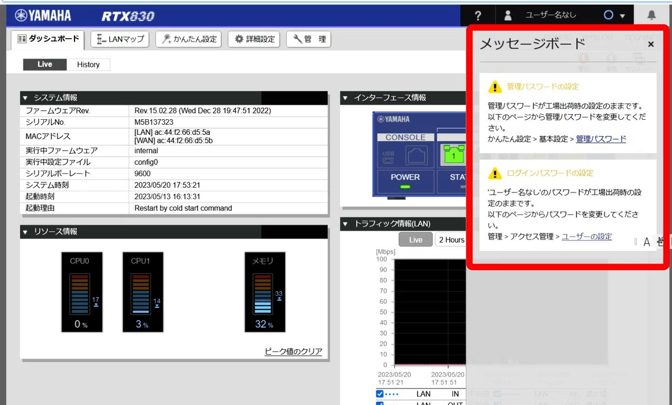Click the 実行中ファームウェア value internal
Viewport: 672px width, 405px height.
pyautogui.click(x=146, y=150)
